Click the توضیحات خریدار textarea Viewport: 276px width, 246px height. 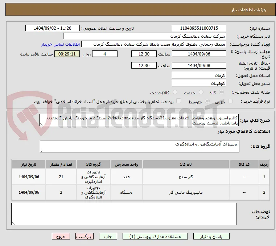tap(124, 214)
